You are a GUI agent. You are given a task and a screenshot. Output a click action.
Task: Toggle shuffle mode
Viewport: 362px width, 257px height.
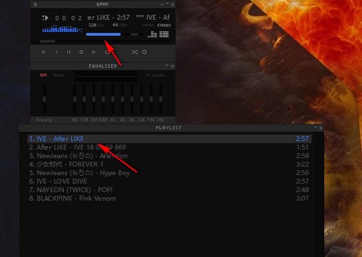134,52
